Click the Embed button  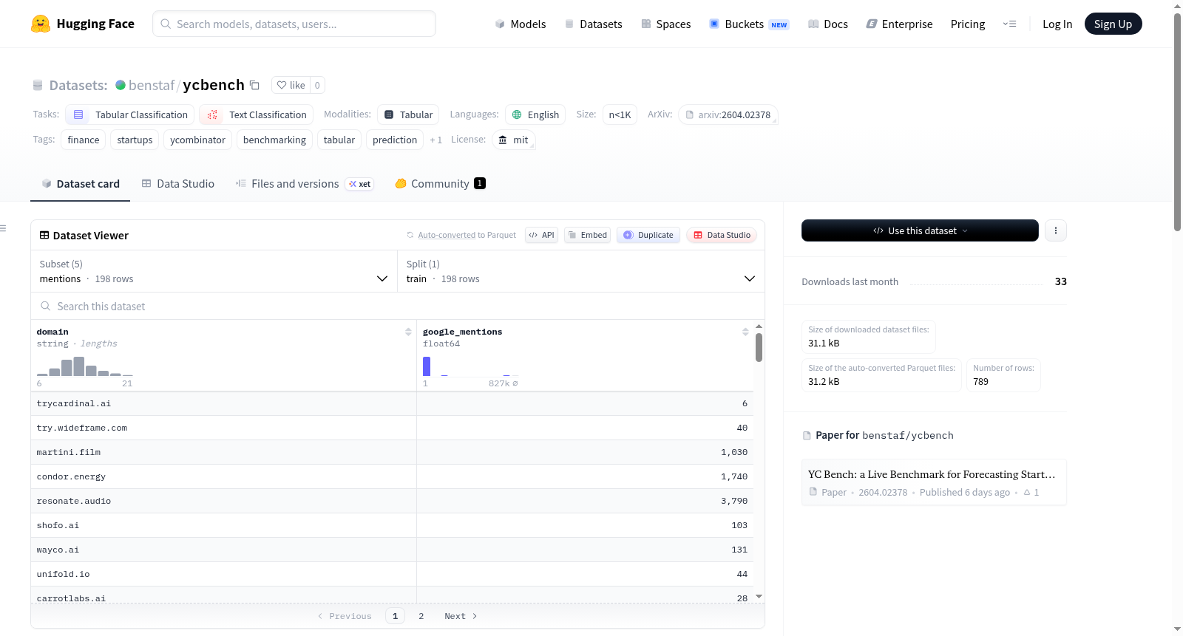[x=587, y=235]
